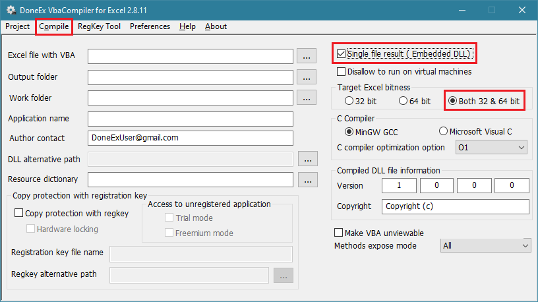The image size is (538, 302).
Task: Open the Project menu
Action: pos(18,26)
